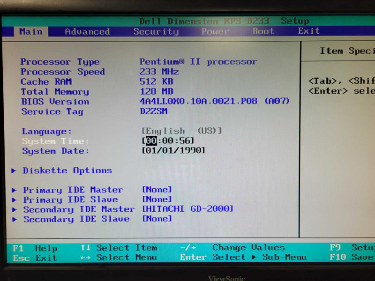Select the Primary IDE Slave entry

click(71, 200)
